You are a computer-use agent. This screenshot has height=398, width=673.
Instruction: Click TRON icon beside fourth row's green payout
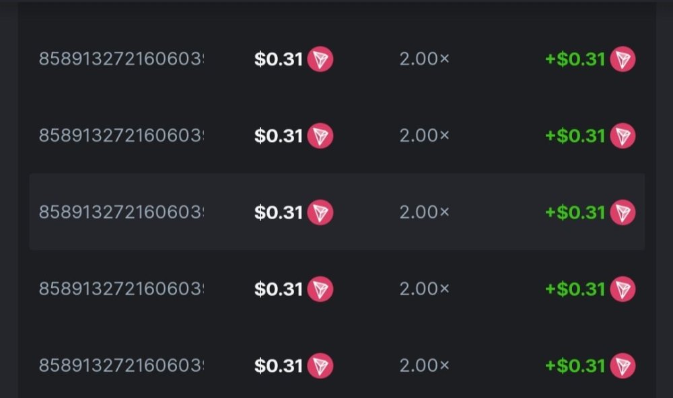623,289
